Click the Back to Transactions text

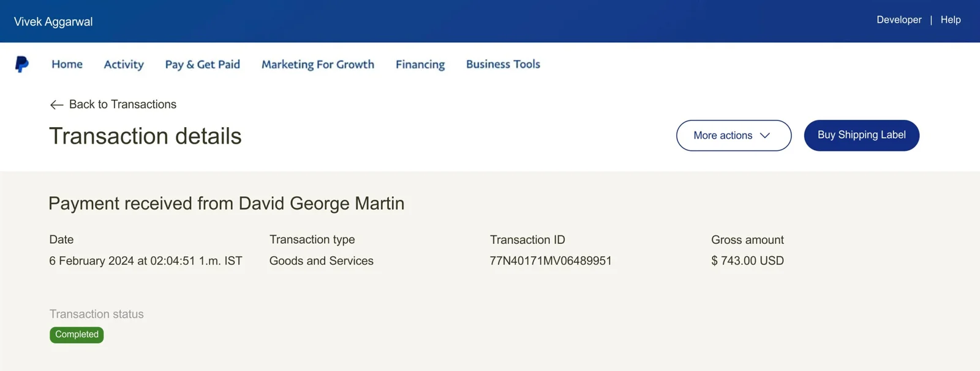click(123, 105)
